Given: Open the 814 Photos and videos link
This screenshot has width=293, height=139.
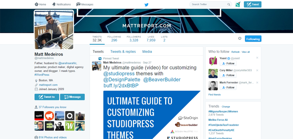Looking at the screenshot, I should click(x=53, y=138).
